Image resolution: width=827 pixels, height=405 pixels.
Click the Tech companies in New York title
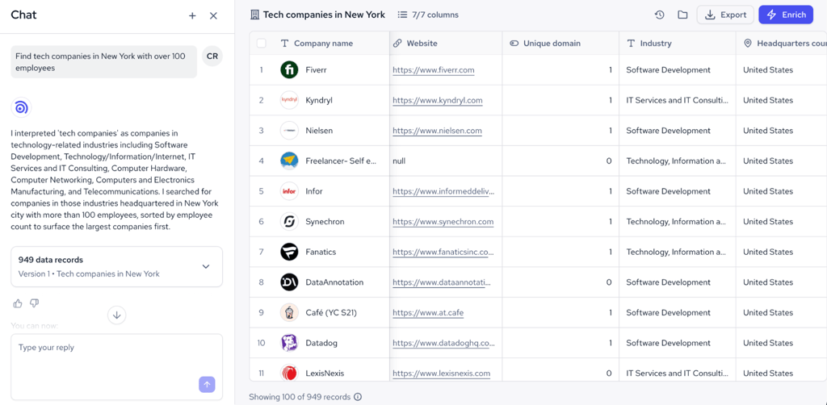324,15
